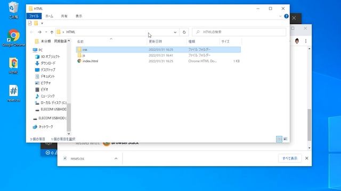Select ELECOM USBHDD under PC
The height and width of the screenshot is (191, 341).
tap(51, 109)
